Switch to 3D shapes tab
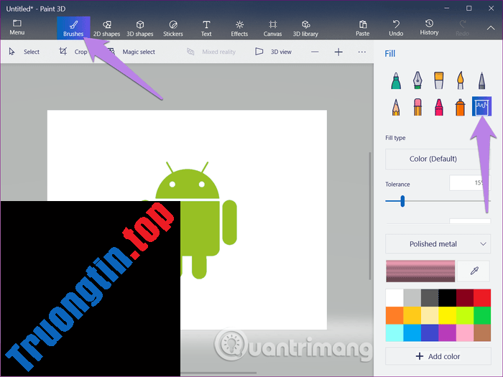Viewport: 503px width, 377px height. point(140,28)
